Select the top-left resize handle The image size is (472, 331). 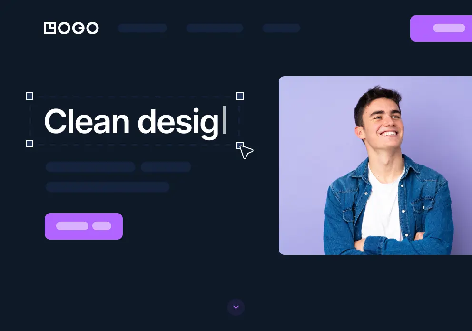[x=29, y=96]
